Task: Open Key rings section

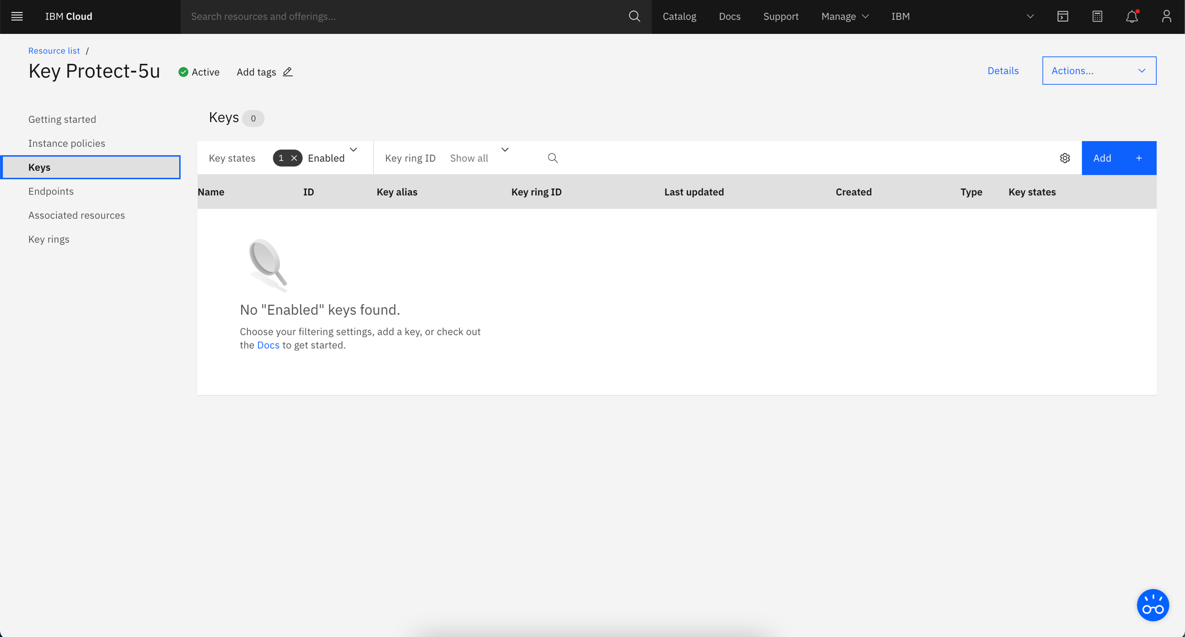Action: point(49,239)
